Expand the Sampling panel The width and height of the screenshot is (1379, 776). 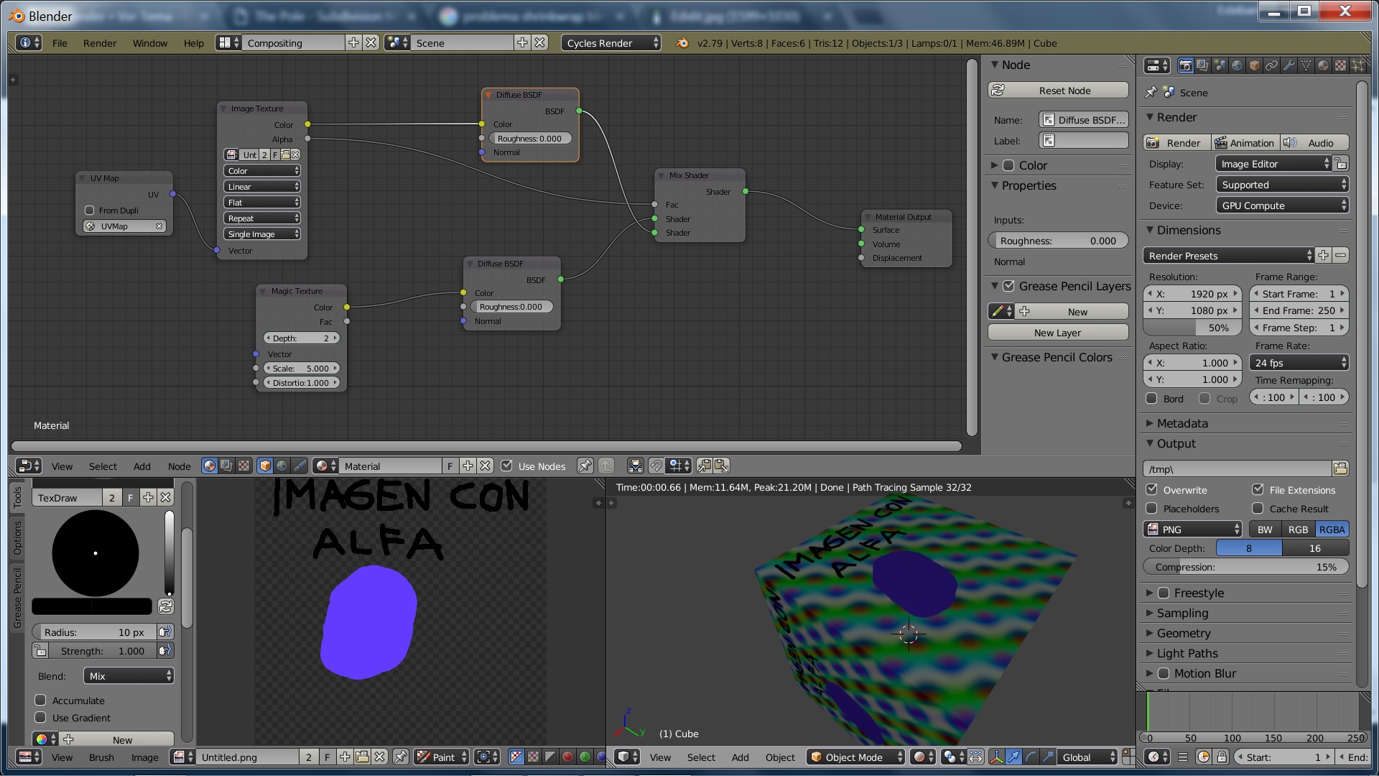1182,613
